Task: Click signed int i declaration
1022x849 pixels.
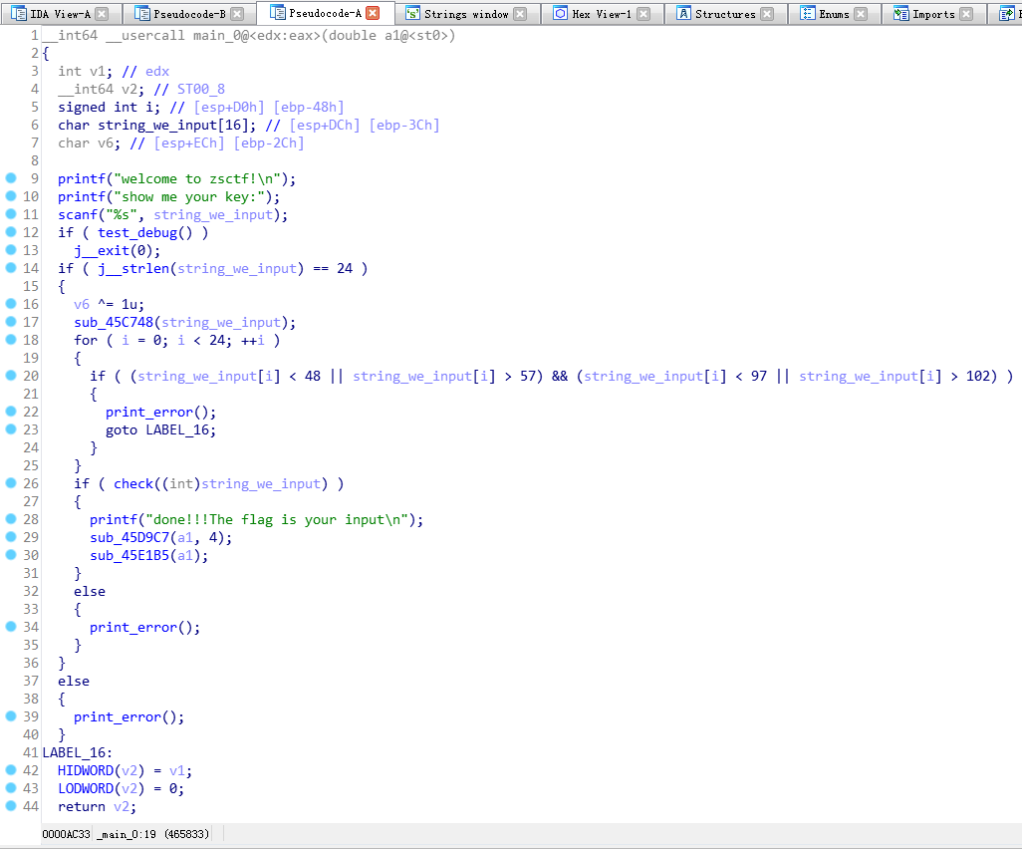Action: pyautogui.click(x=109, y=107)
